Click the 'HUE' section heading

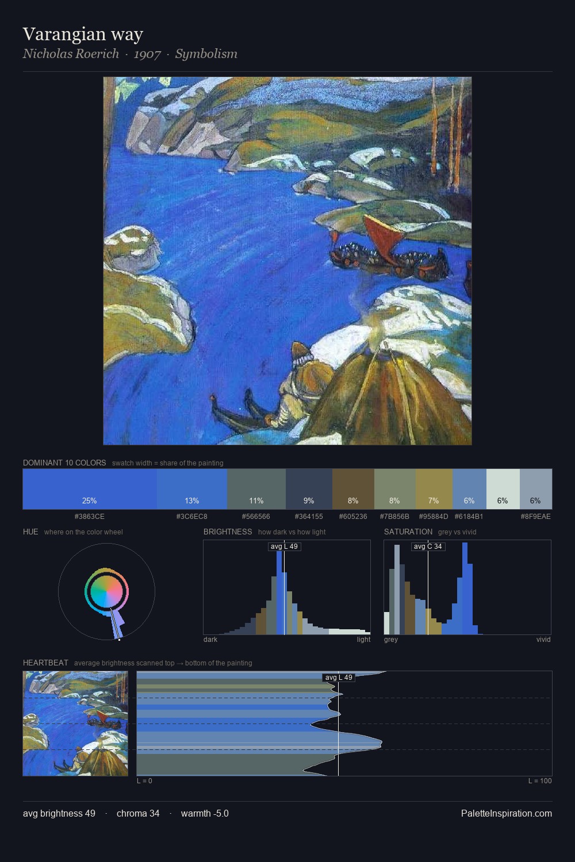click(30, 532)
